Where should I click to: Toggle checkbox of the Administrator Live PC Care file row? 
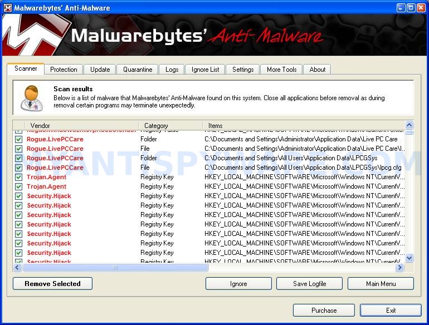[x=18, y=149]
